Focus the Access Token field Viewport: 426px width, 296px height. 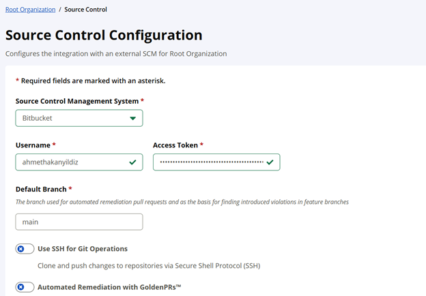[x=208, y=162]
